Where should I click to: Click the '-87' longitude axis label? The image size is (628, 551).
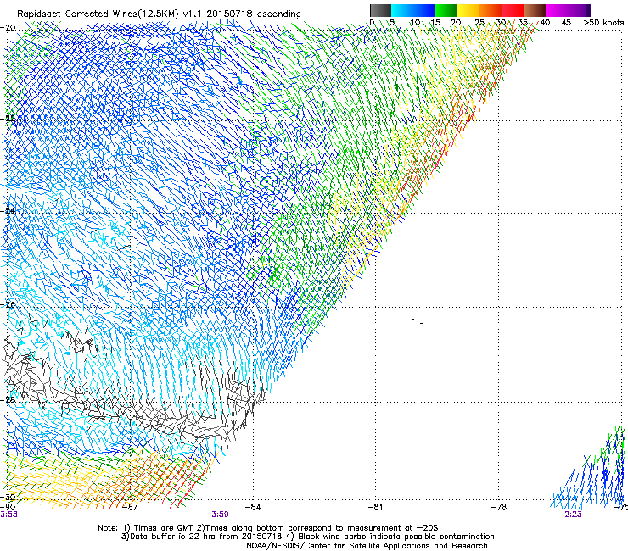(x=130, y=507)
